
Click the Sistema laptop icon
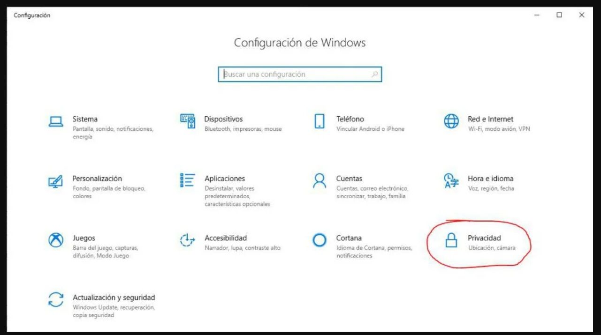click(x=56, y=121)
